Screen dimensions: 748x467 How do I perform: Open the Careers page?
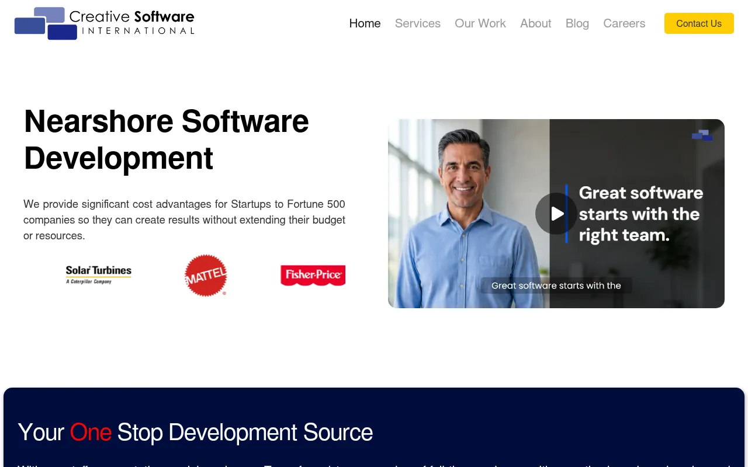624,23
